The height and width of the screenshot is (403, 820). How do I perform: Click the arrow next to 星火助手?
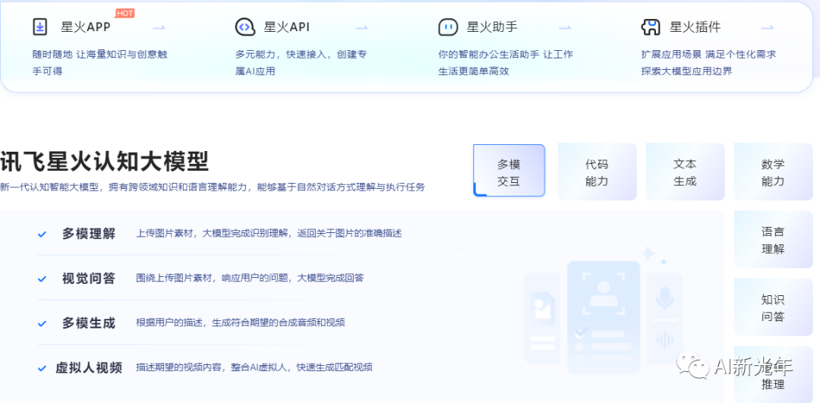pos(565,27)
